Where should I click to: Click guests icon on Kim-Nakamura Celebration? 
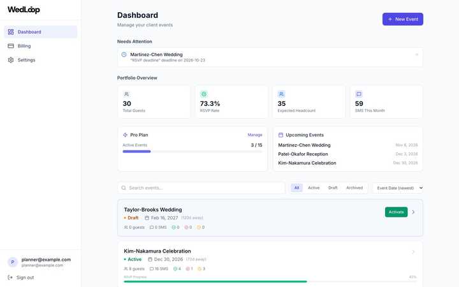126,269
